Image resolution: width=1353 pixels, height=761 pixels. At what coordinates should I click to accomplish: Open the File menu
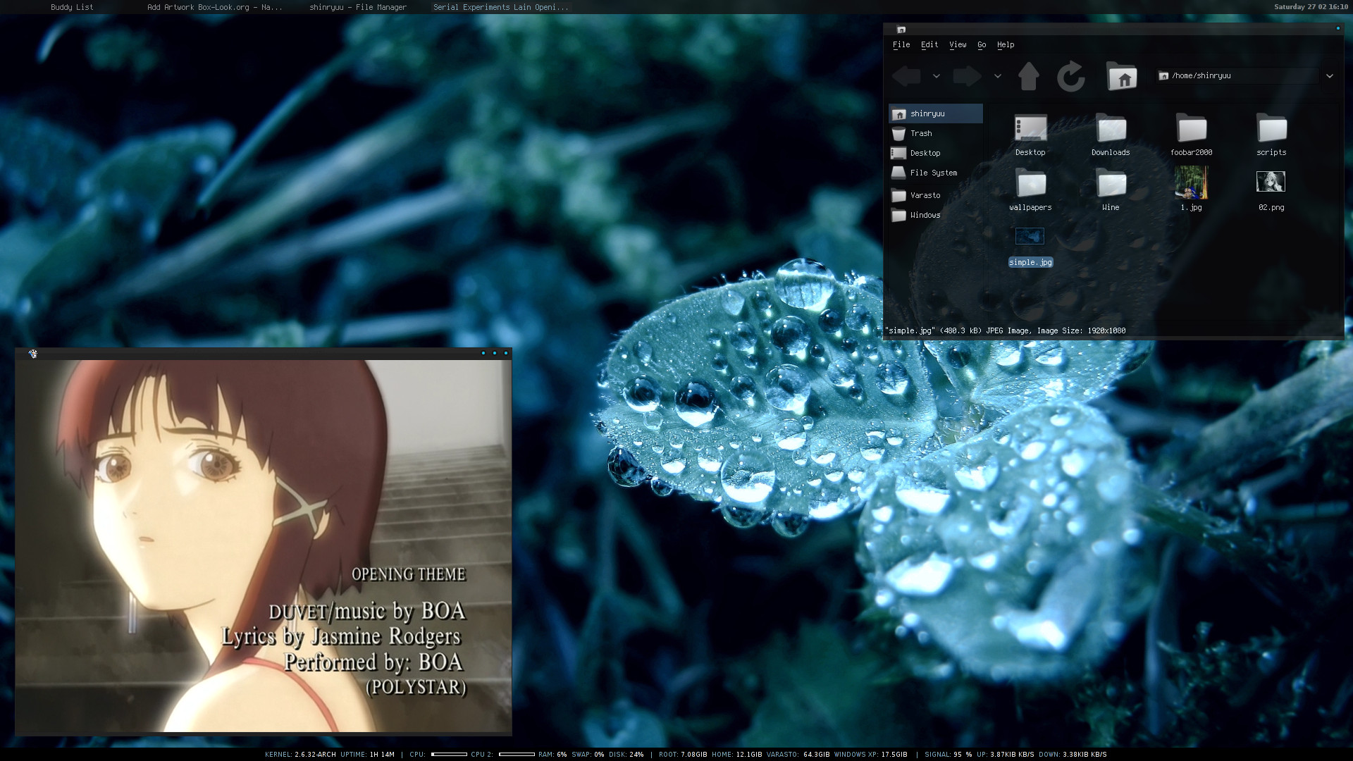click(x=901, y=45)
